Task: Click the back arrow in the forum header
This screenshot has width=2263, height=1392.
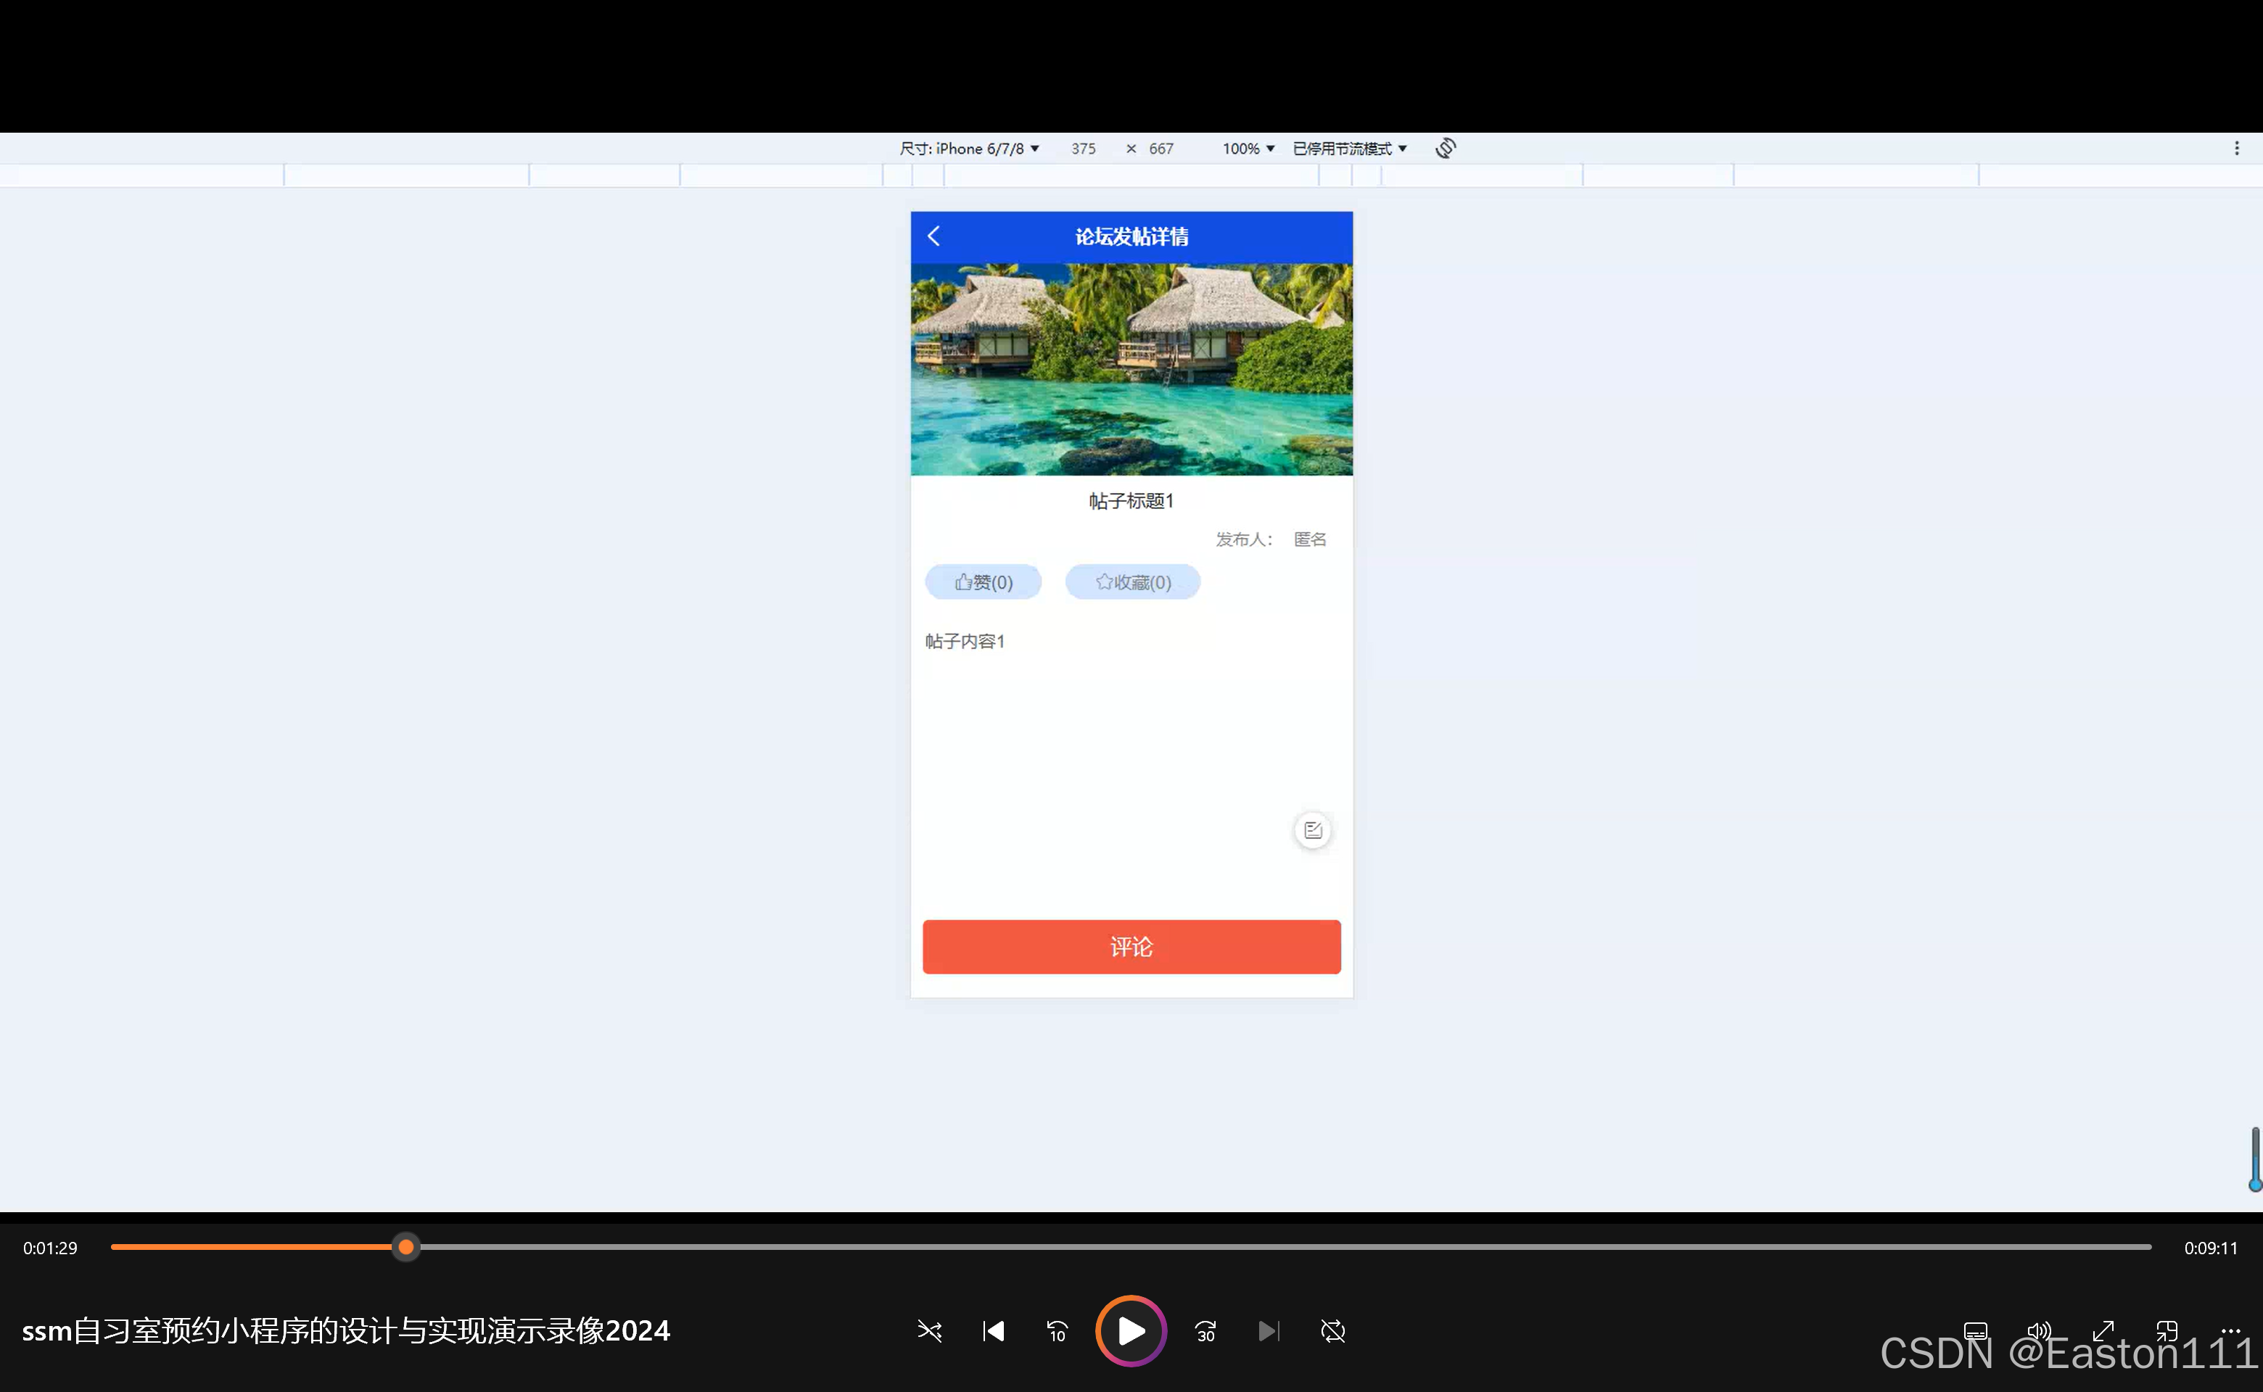Action: point(934,236)
